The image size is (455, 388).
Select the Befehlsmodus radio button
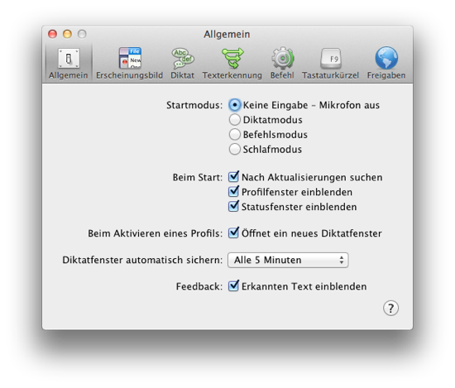pyautogui.click(x=234, y=134)
